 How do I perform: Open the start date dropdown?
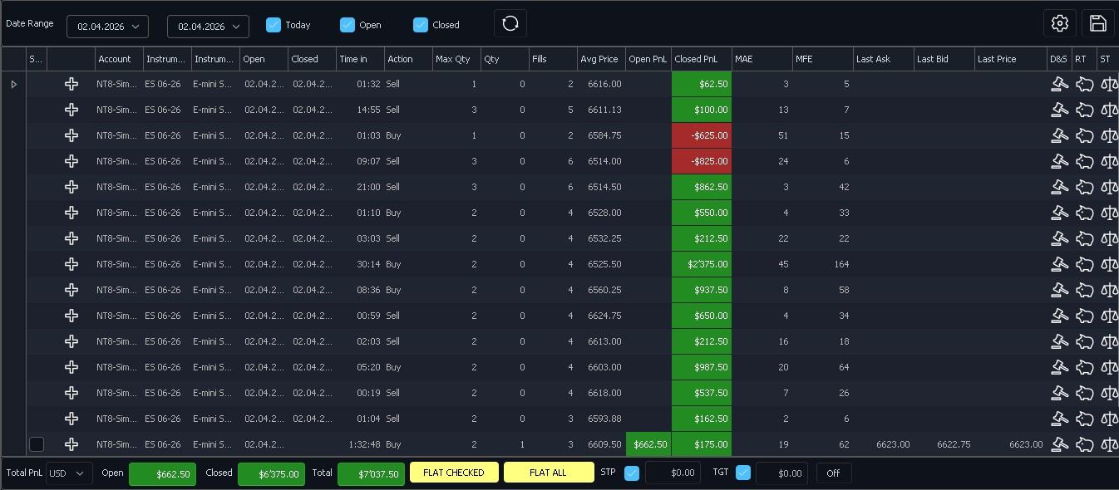point(107,27)
